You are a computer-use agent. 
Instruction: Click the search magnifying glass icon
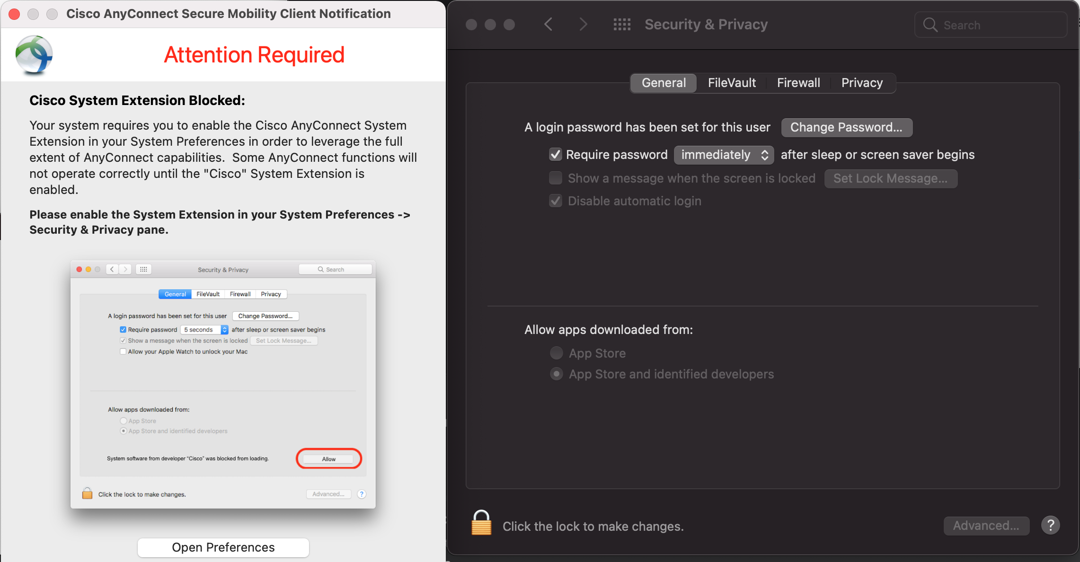click(x=930, y=25)
